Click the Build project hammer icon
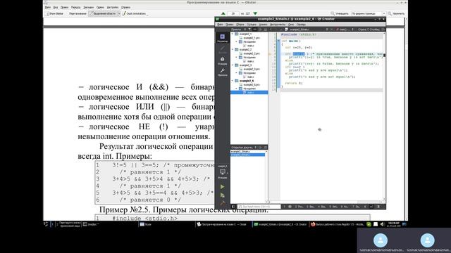451x253 pixels. pos(223,203)
